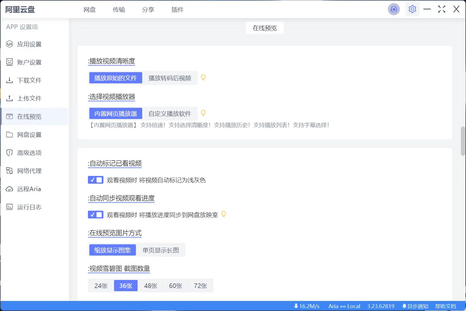Set screenshot count to 48张
The width and height of the screenshot is (466, 311).
[151, 286]
